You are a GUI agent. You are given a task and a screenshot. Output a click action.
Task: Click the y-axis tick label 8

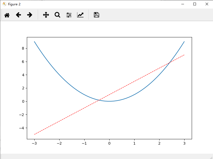pos(23,48)
